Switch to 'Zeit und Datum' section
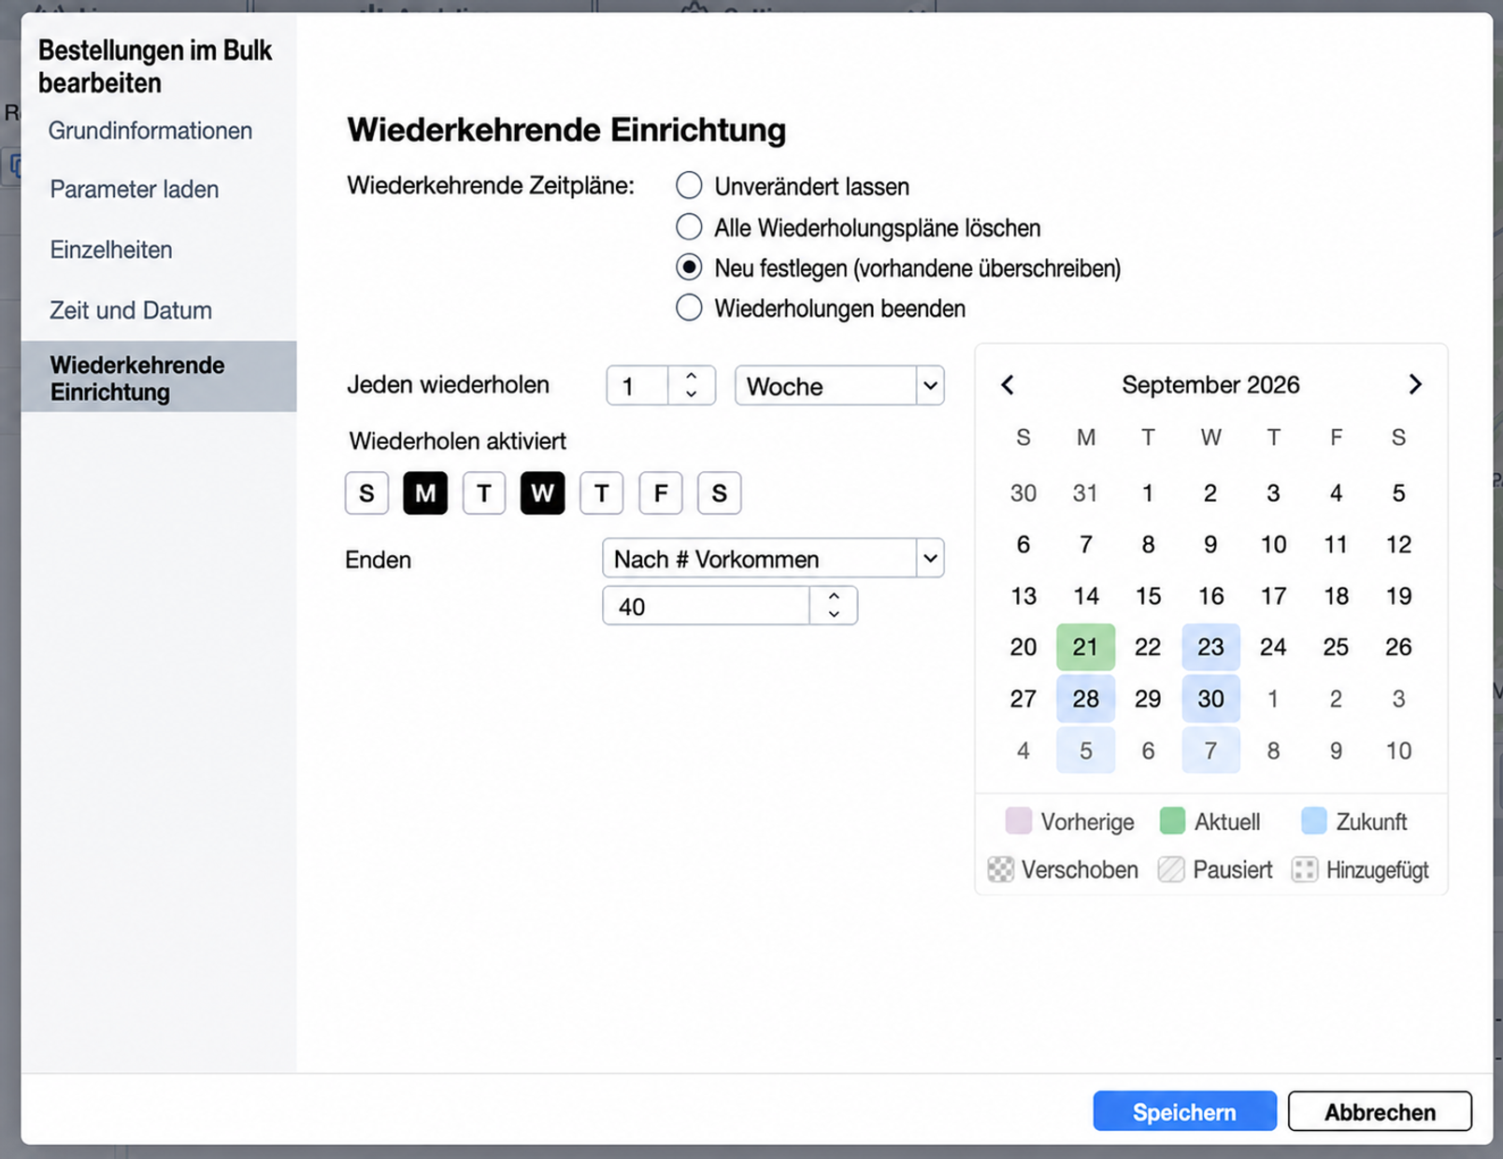Screen dimensions: 1503x1159 pyautogui.click(x=131, y=310)
